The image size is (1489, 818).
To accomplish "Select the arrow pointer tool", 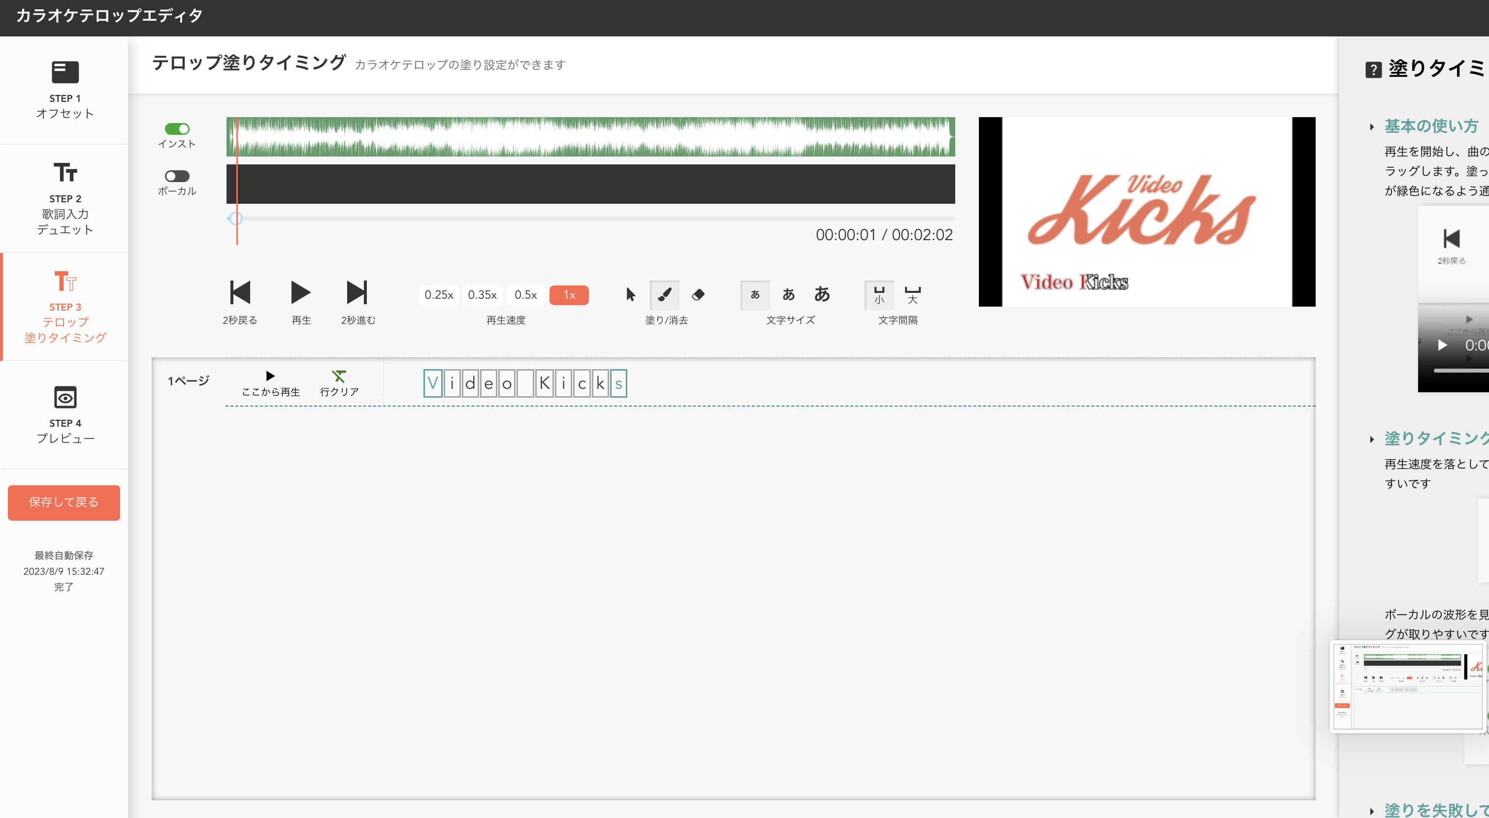I will (631, 295).
